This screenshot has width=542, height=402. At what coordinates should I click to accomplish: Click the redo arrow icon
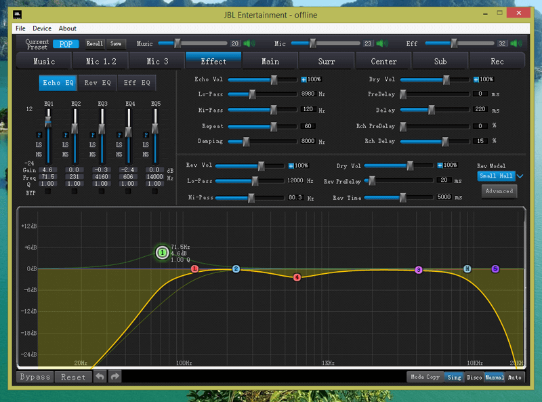pos(115,376)
